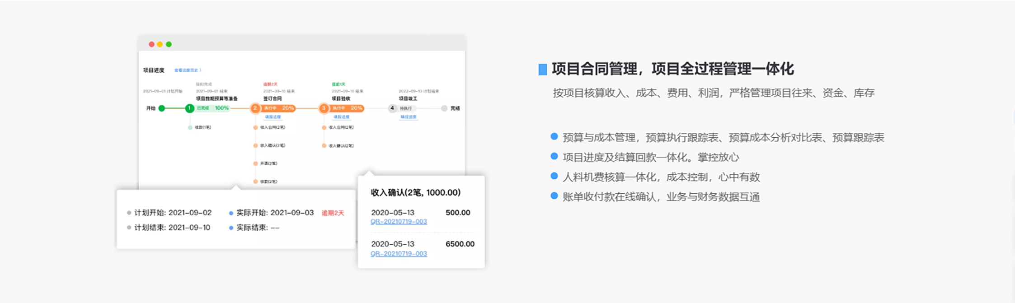This screenshot has height=303, width=1015.
Task: Click the 执行中 20% bar under 签订合同
Action: tap(278, 108)
